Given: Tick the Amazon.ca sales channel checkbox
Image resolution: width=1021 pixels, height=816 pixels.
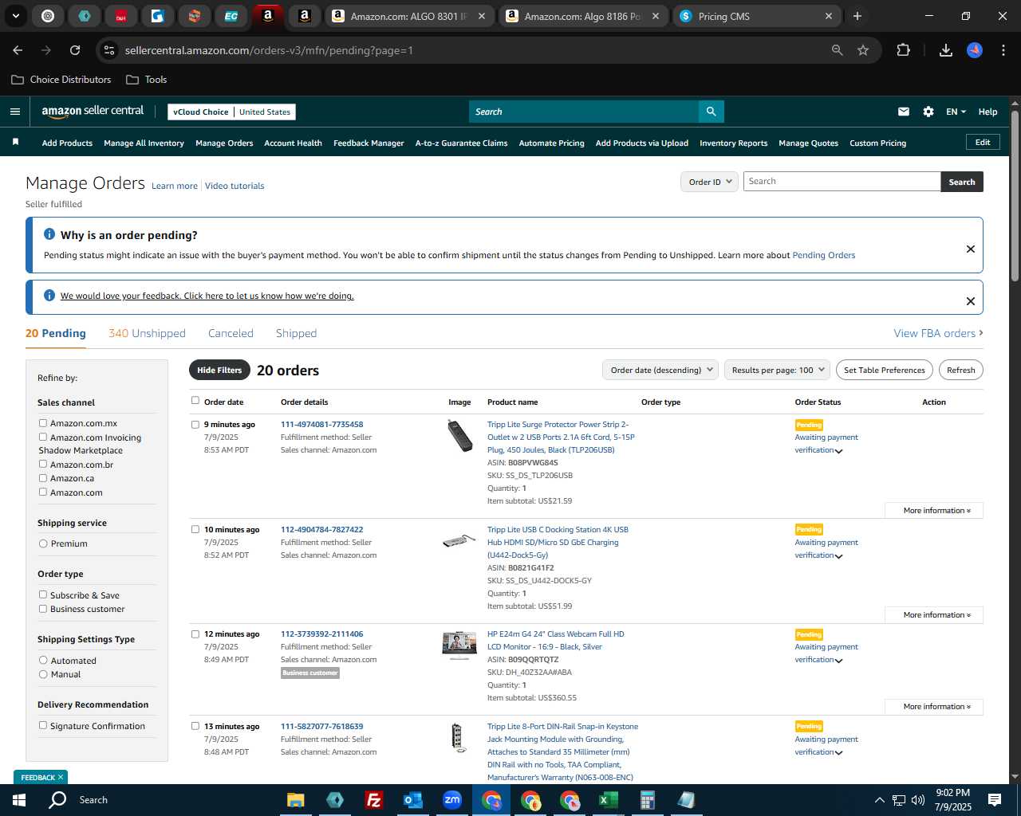Looking at the screenshot, I should coord(43,478).
